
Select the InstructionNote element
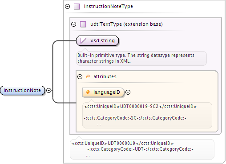click(22, 90)
